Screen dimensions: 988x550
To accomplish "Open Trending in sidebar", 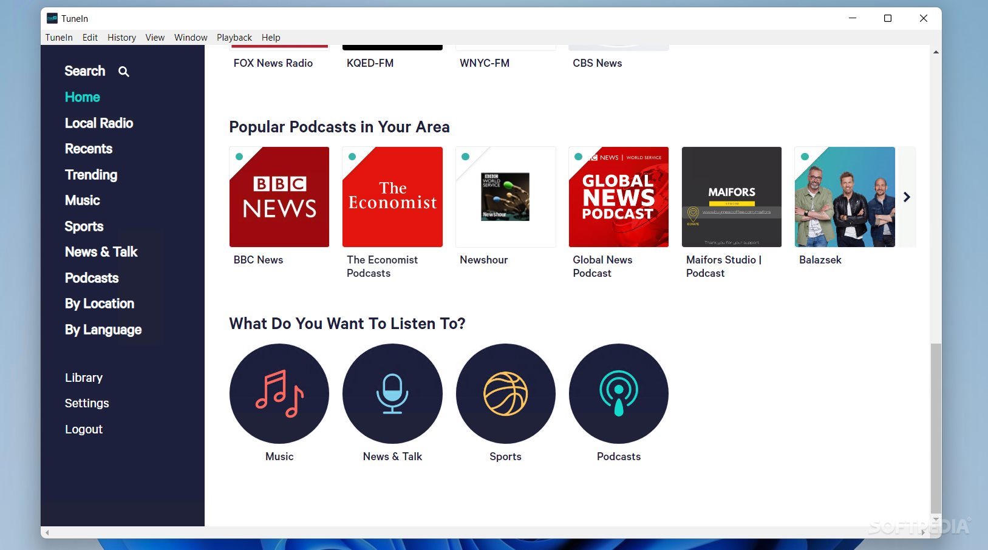I will coord(91,175).
